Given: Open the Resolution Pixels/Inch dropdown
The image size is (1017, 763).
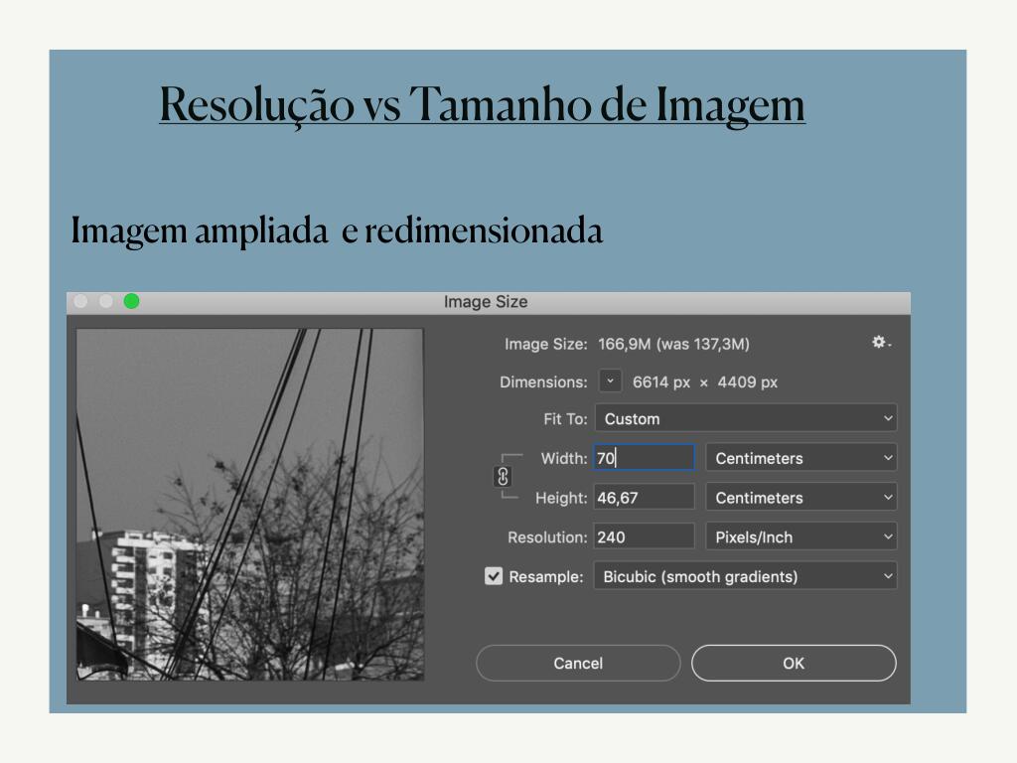Looking at the screenshot, I should click(800, 536).
